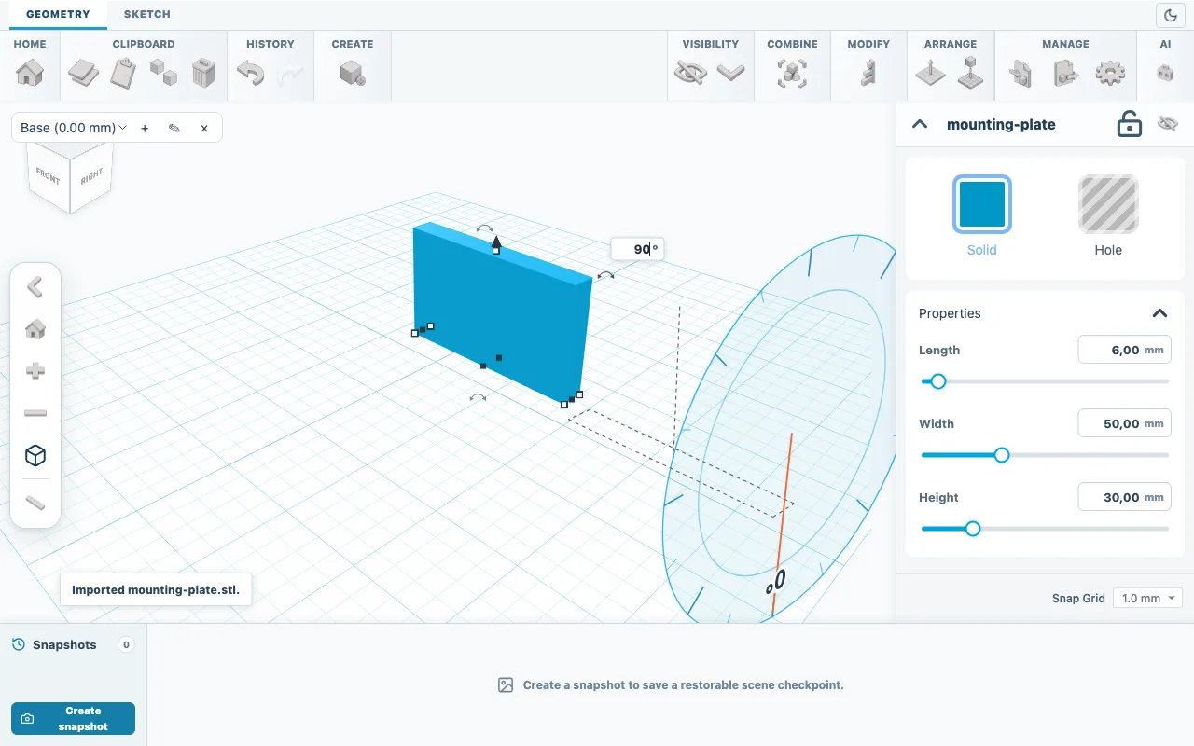
Task: Click the Arrange drop-cube-to-plane icon
Action: pos(971,73)
